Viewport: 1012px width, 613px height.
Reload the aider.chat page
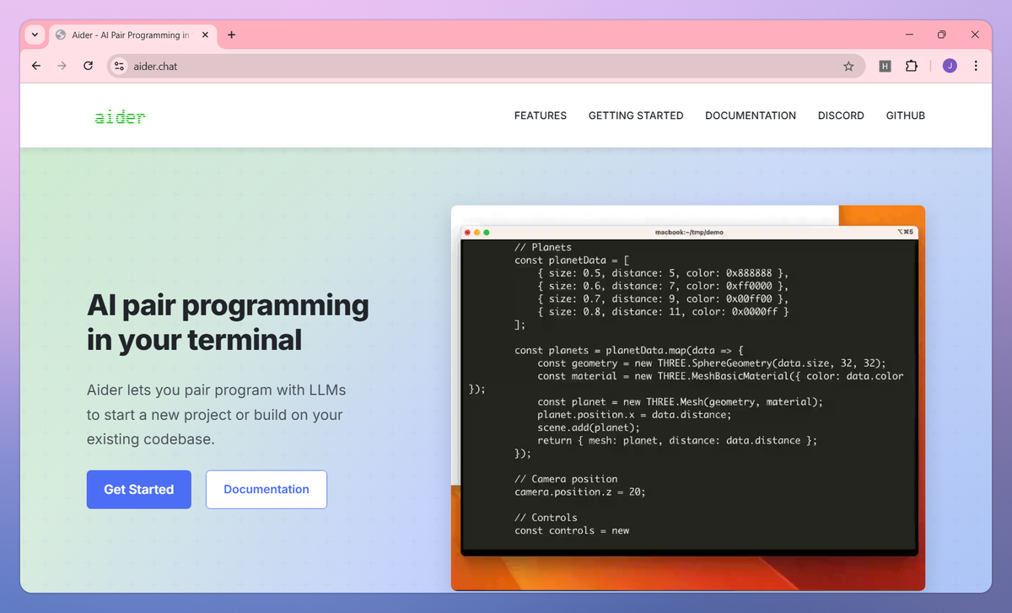(x=88, y=66)
